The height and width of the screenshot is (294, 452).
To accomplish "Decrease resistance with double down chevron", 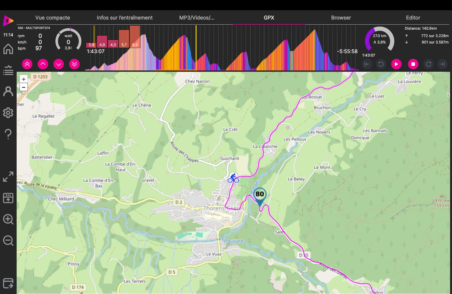I will [74, 64].
